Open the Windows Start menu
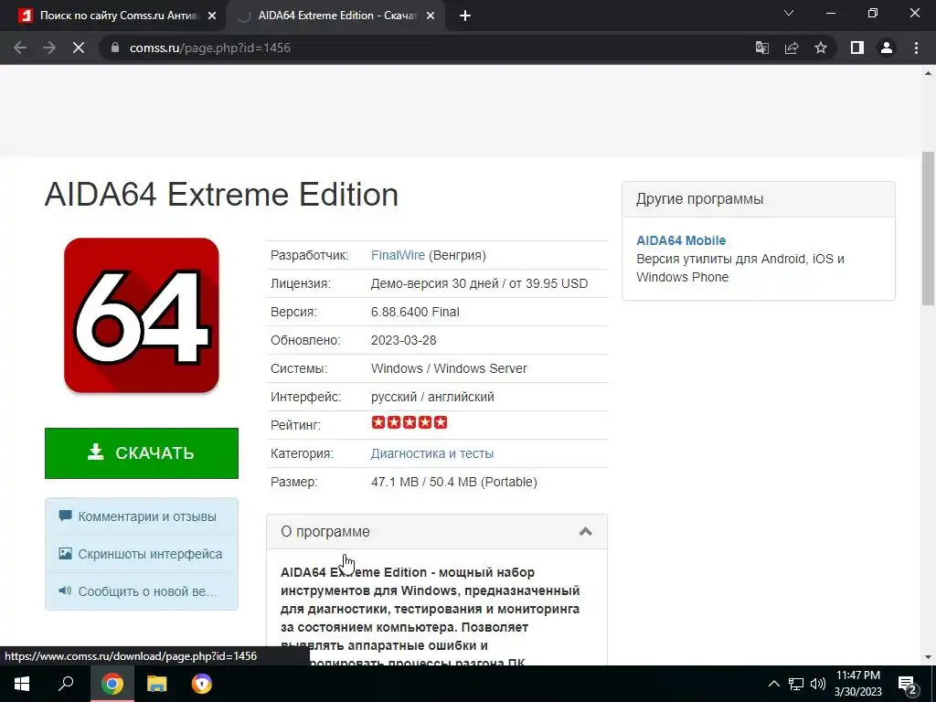936x702 pixels. pyautogui.click(x=22, y=684)
